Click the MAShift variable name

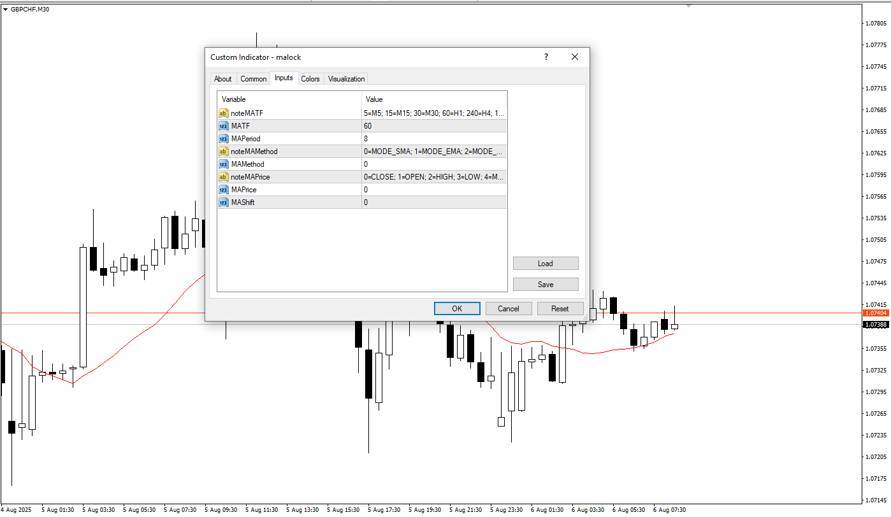tap(243, 202)
